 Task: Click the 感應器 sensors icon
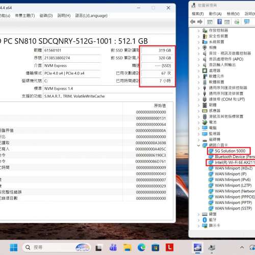point(205,111)
